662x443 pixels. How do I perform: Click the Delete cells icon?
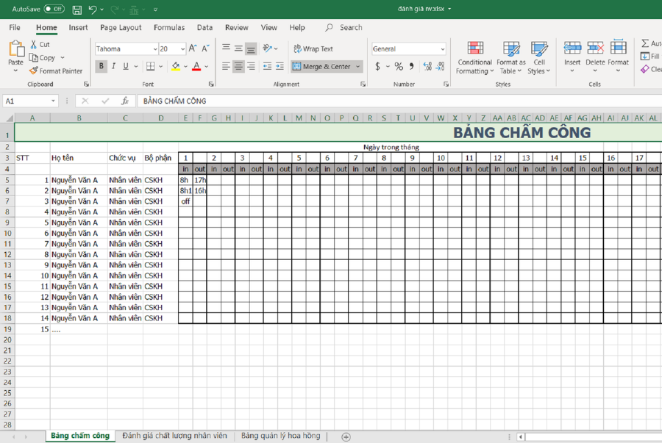(x=595, y=48)
